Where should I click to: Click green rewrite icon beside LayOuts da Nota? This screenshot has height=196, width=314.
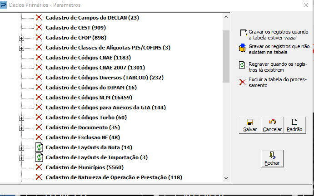39,147
